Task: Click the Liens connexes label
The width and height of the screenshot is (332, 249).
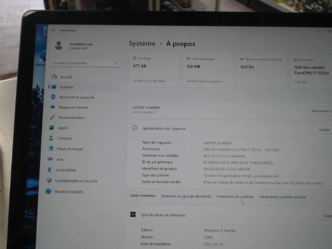Action: (143, 196)
